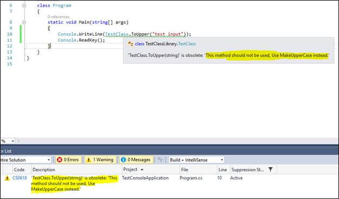
Task: Click the obsolete warning description text
Action: click(75, 183)
